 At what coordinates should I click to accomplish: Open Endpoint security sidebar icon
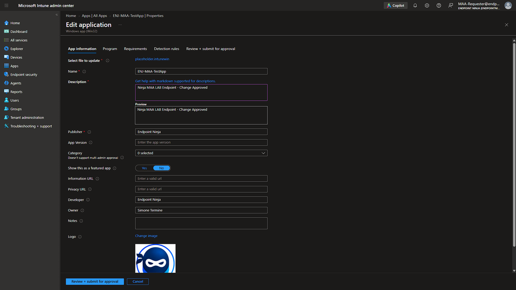click(6, 75)
